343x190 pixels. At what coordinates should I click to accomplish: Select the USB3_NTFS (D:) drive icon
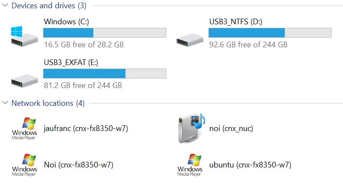[190, 40]
